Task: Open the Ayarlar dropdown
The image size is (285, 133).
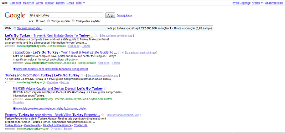Action: pyautogui.click(x=257, y=3)
